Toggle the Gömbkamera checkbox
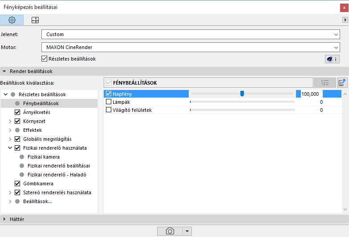This screenshot has height=237, width=349. pyautogui.click(x=17, y=184)
